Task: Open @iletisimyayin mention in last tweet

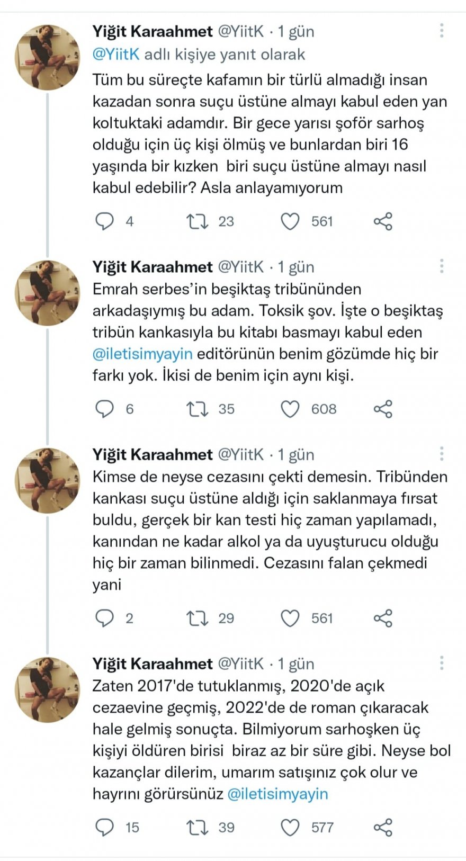Action: 277,794
